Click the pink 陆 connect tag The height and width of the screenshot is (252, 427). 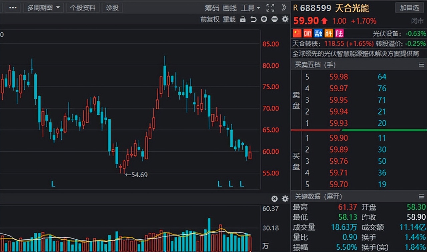pos(339,33)
